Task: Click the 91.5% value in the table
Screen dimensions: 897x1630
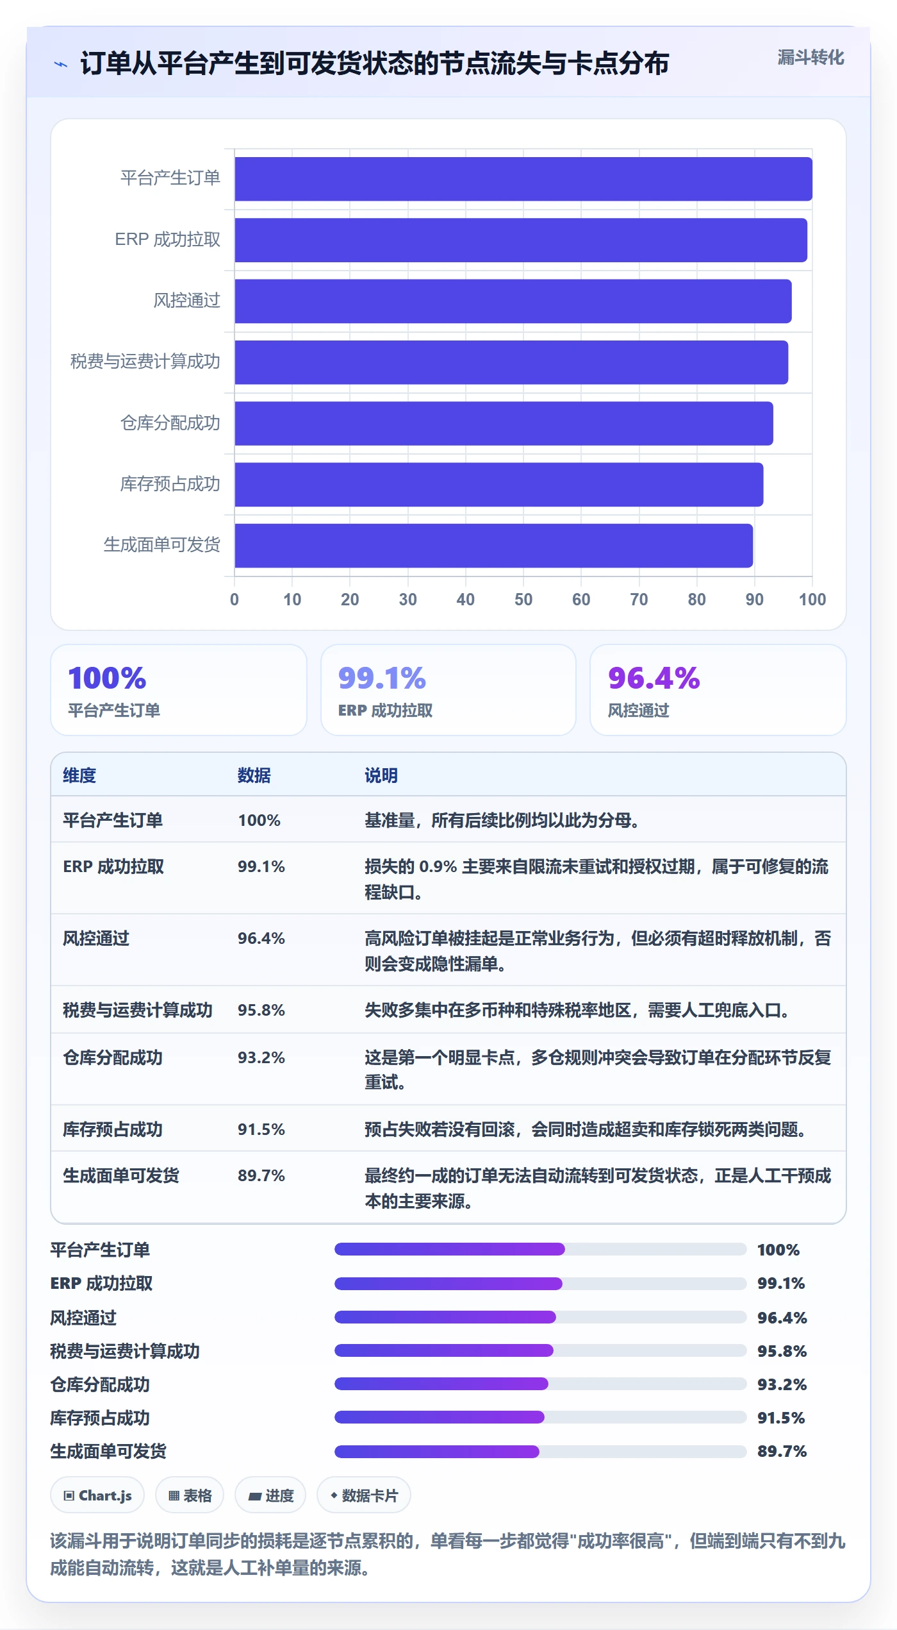Action: pos(261,1129)
